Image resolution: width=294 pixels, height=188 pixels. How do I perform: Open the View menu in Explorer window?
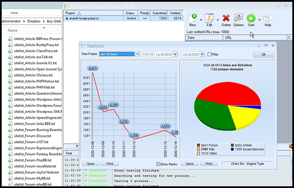[x=14, y=13]
